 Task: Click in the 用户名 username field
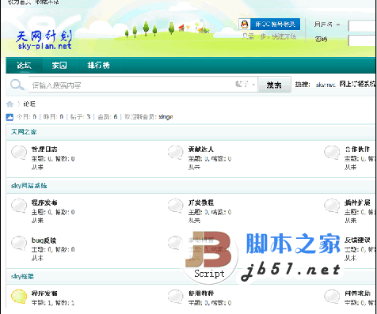coord(363,26)
